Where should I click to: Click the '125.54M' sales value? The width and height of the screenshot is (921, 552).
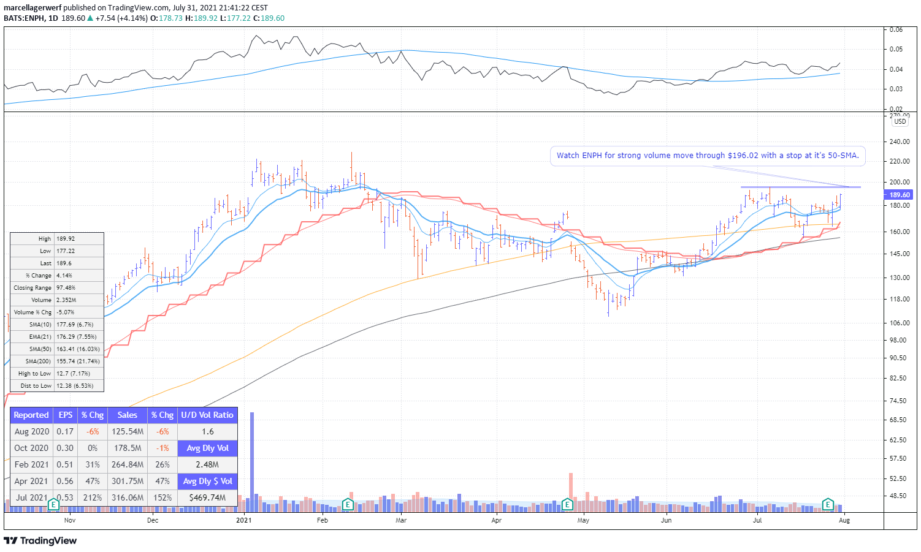click(x=128, y=432)
